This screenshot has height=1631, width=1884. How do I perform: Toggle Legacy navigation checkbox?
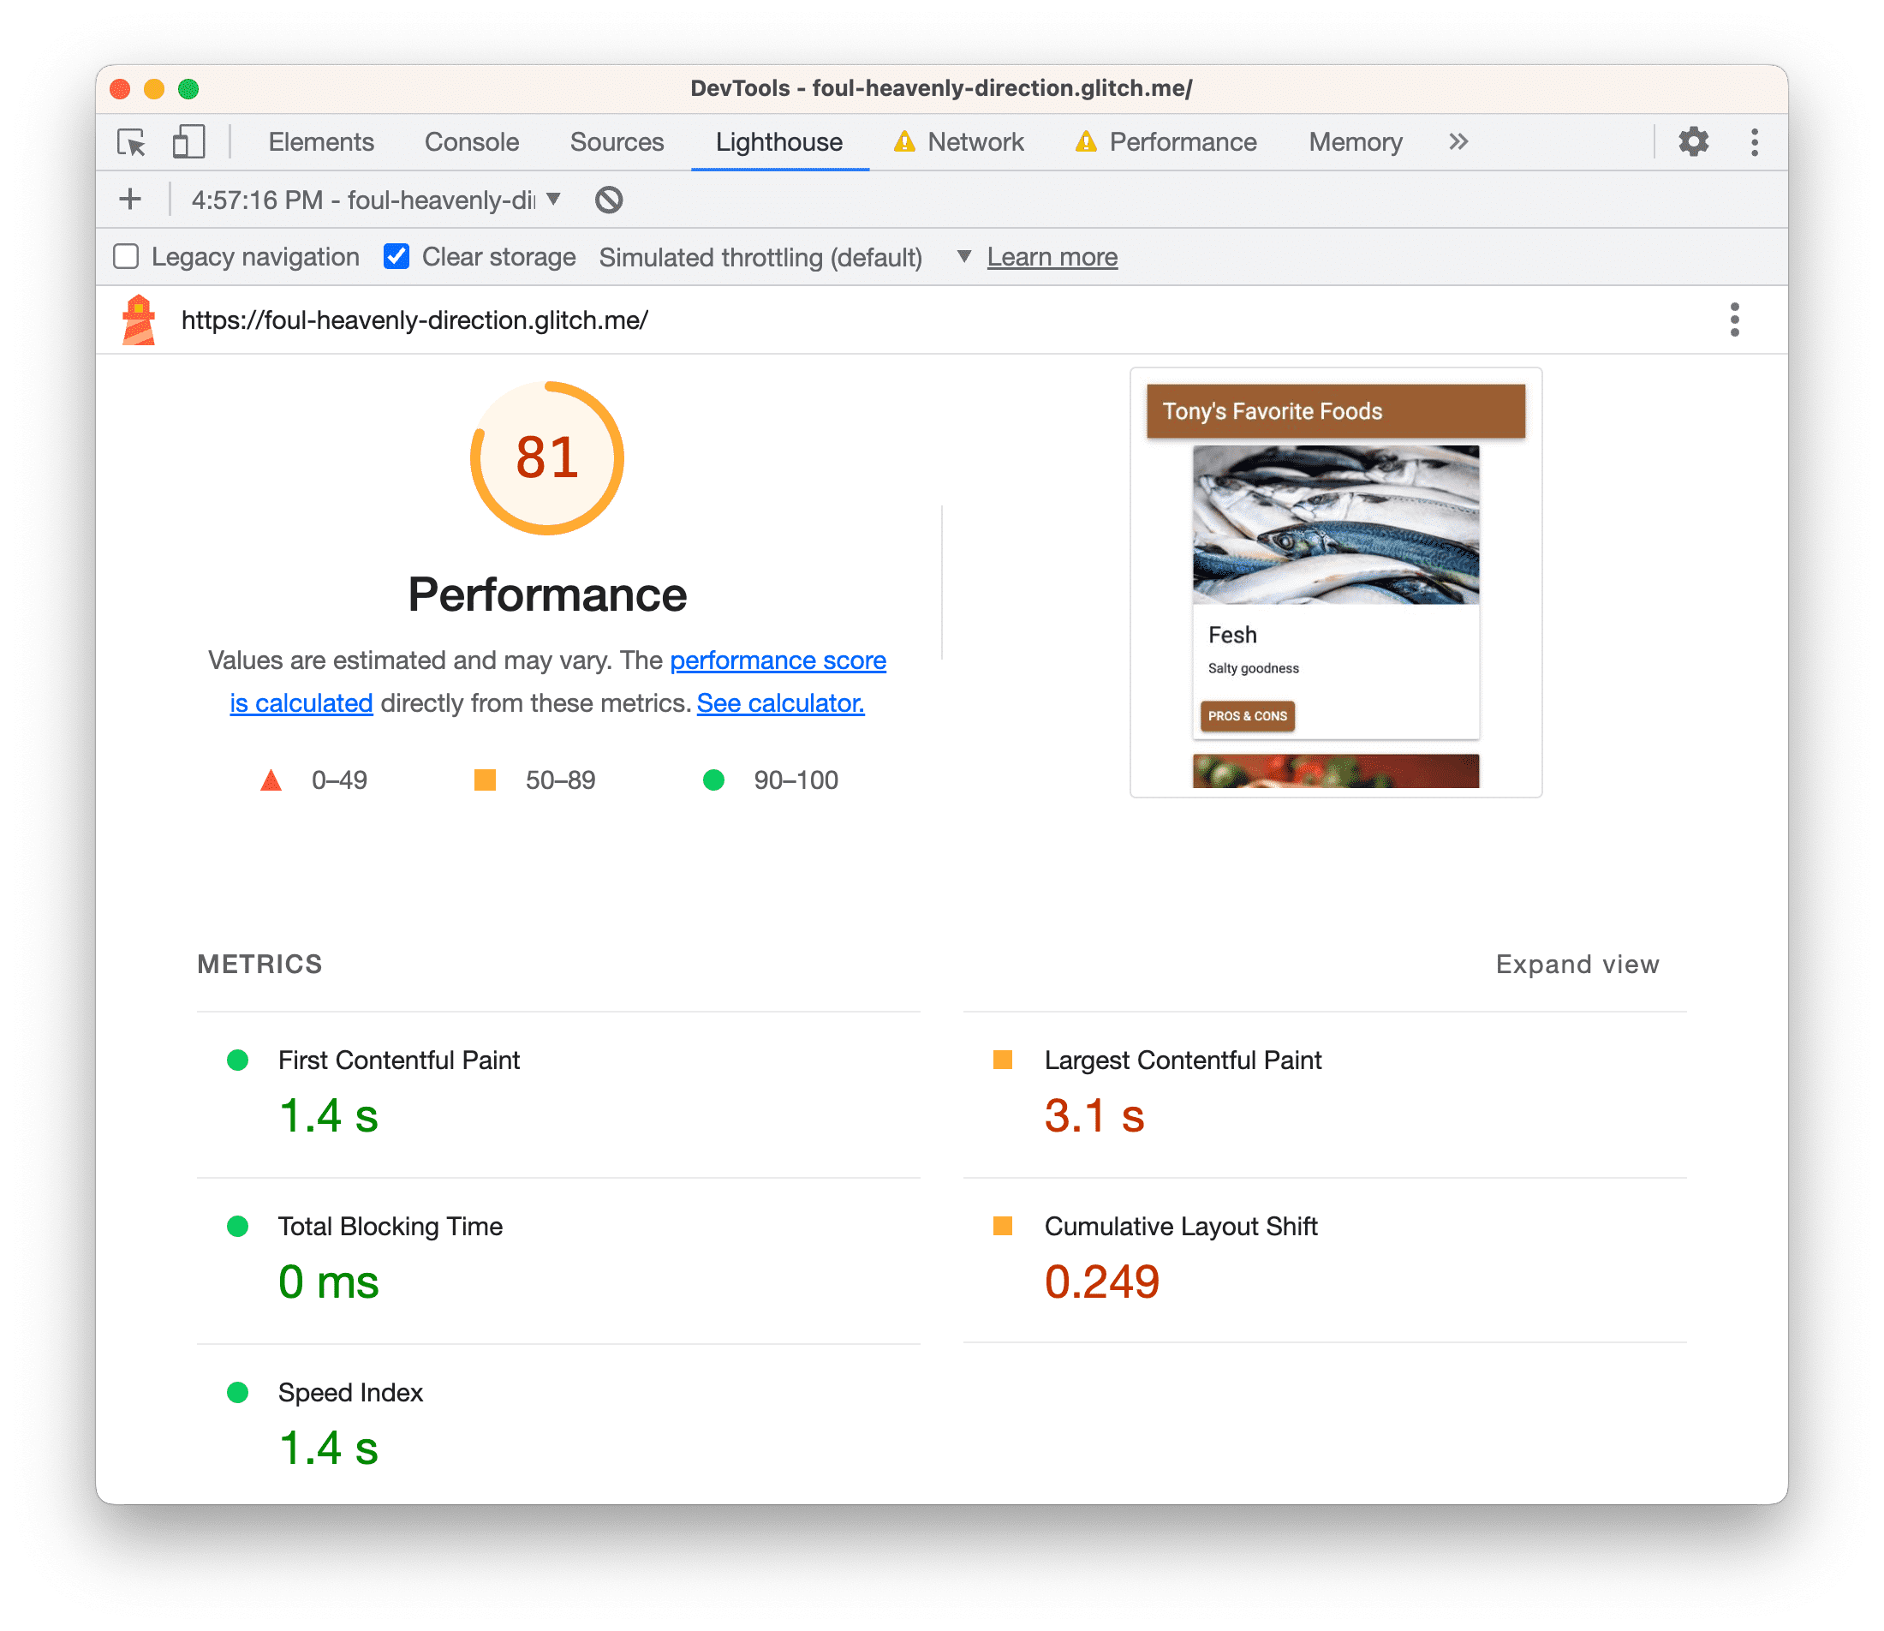click(x=128, y=256)
